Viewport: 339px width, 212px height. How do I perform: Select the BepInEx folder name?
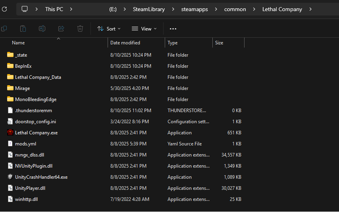23,66
